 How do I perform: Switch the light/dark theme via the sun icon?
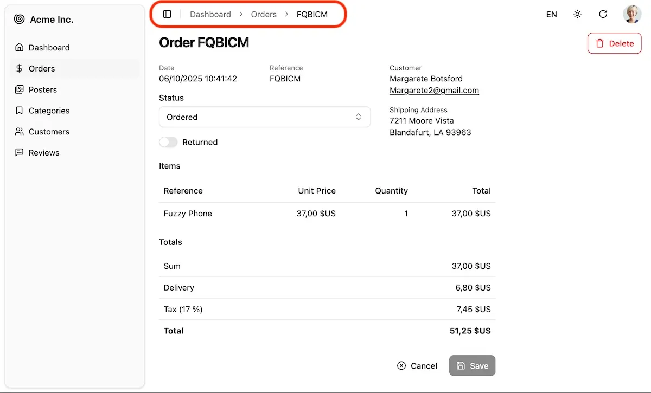click(x=577, y=14)
